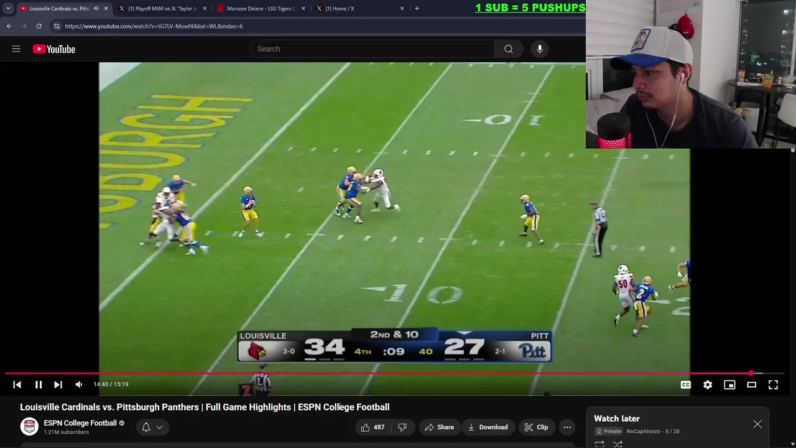796x448 pixels.
Task: Close the Mansoor Delane tab
Action: (x=303, y=9)
